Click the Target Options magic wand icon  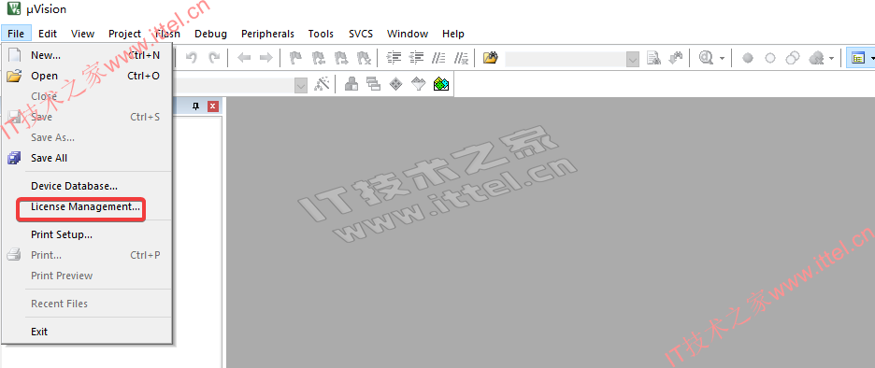[x=322, y=84]
